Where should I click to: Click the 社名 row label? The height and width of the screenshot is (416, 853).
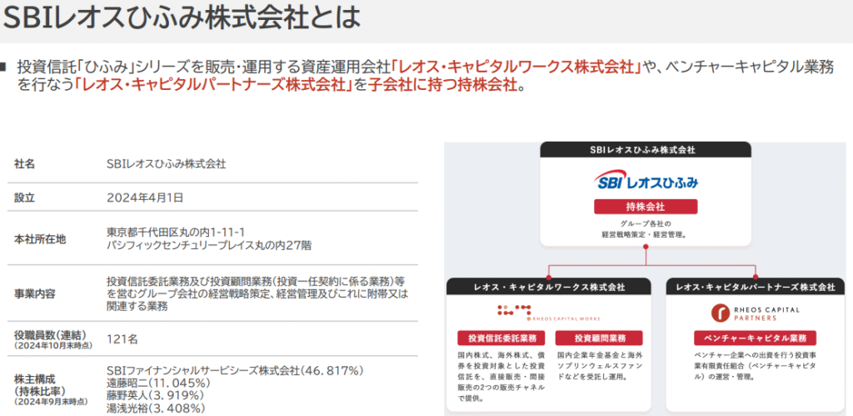[24, 164]
